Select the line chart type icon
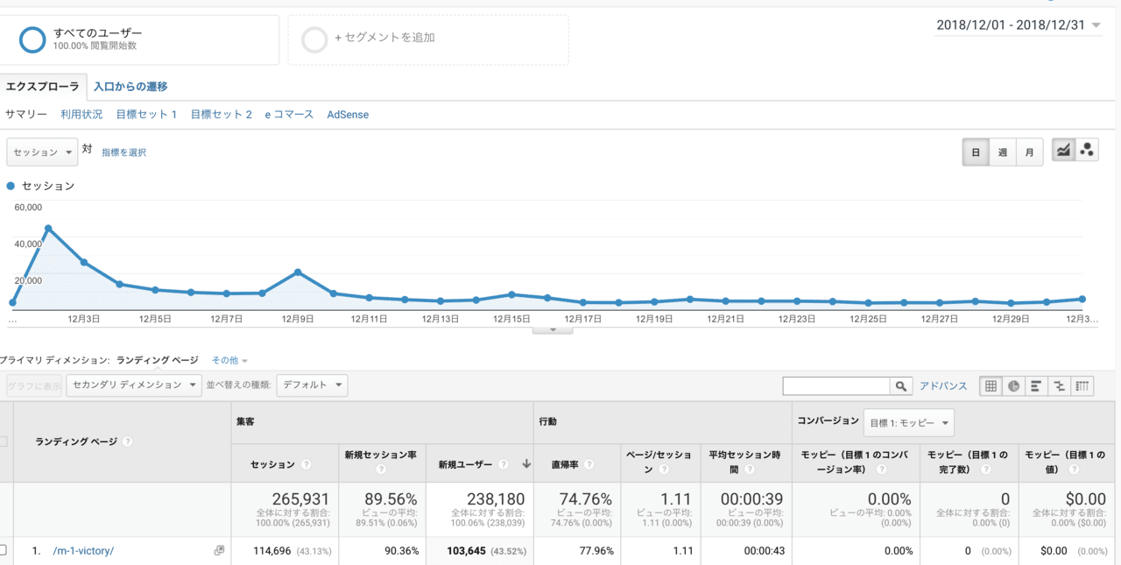The width and height of the screenshot is (1121, 565). point(1063,151)
